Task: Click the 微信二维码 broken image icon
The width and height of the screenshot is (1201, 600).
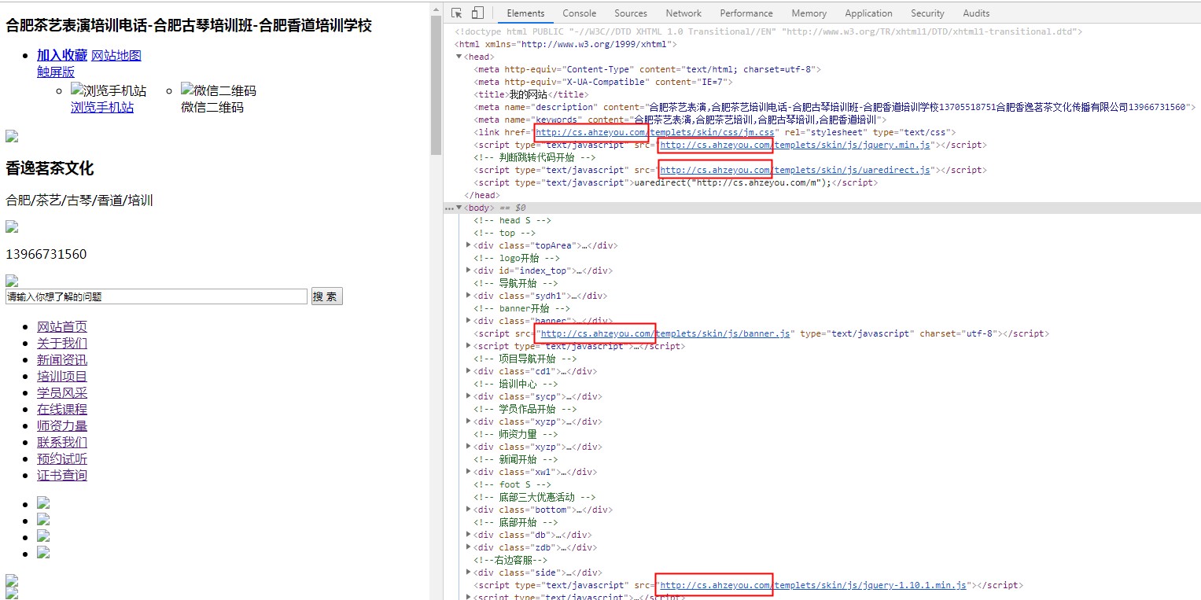Action: [x=187, y=90]
